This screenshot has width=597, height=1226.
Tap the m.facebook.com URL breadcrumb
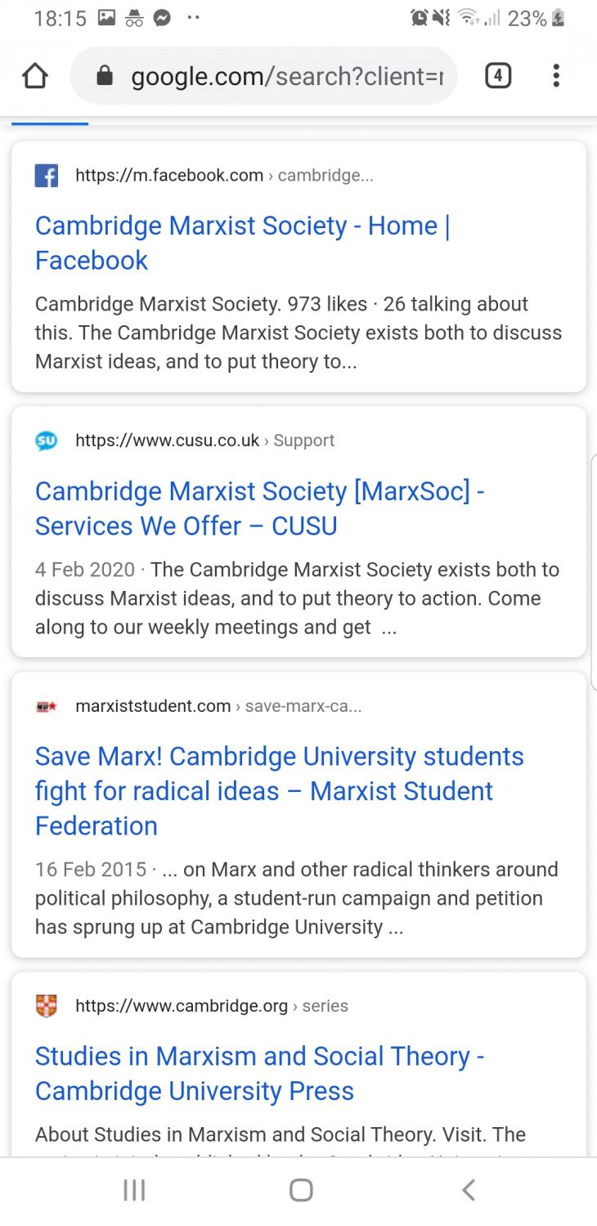tap(223, 176)
